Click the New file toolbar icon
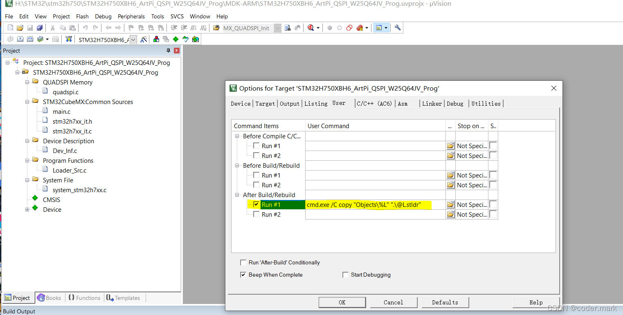Screen dimensions: 623x315 11,28
